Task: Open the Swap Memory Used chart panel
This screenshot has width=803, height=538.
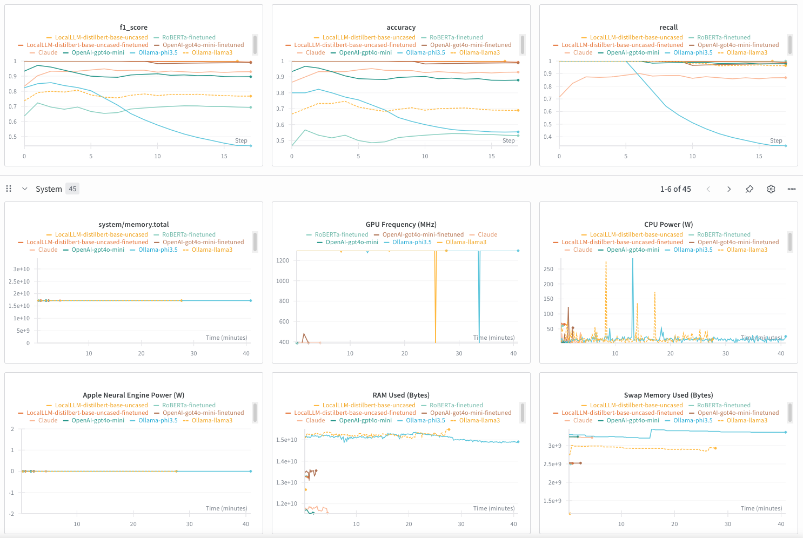Action: pyautogui.click(x=668, y=395)
